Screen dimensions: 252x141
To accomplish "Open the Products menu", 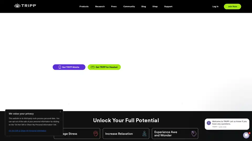I will (x=84, y=7).
